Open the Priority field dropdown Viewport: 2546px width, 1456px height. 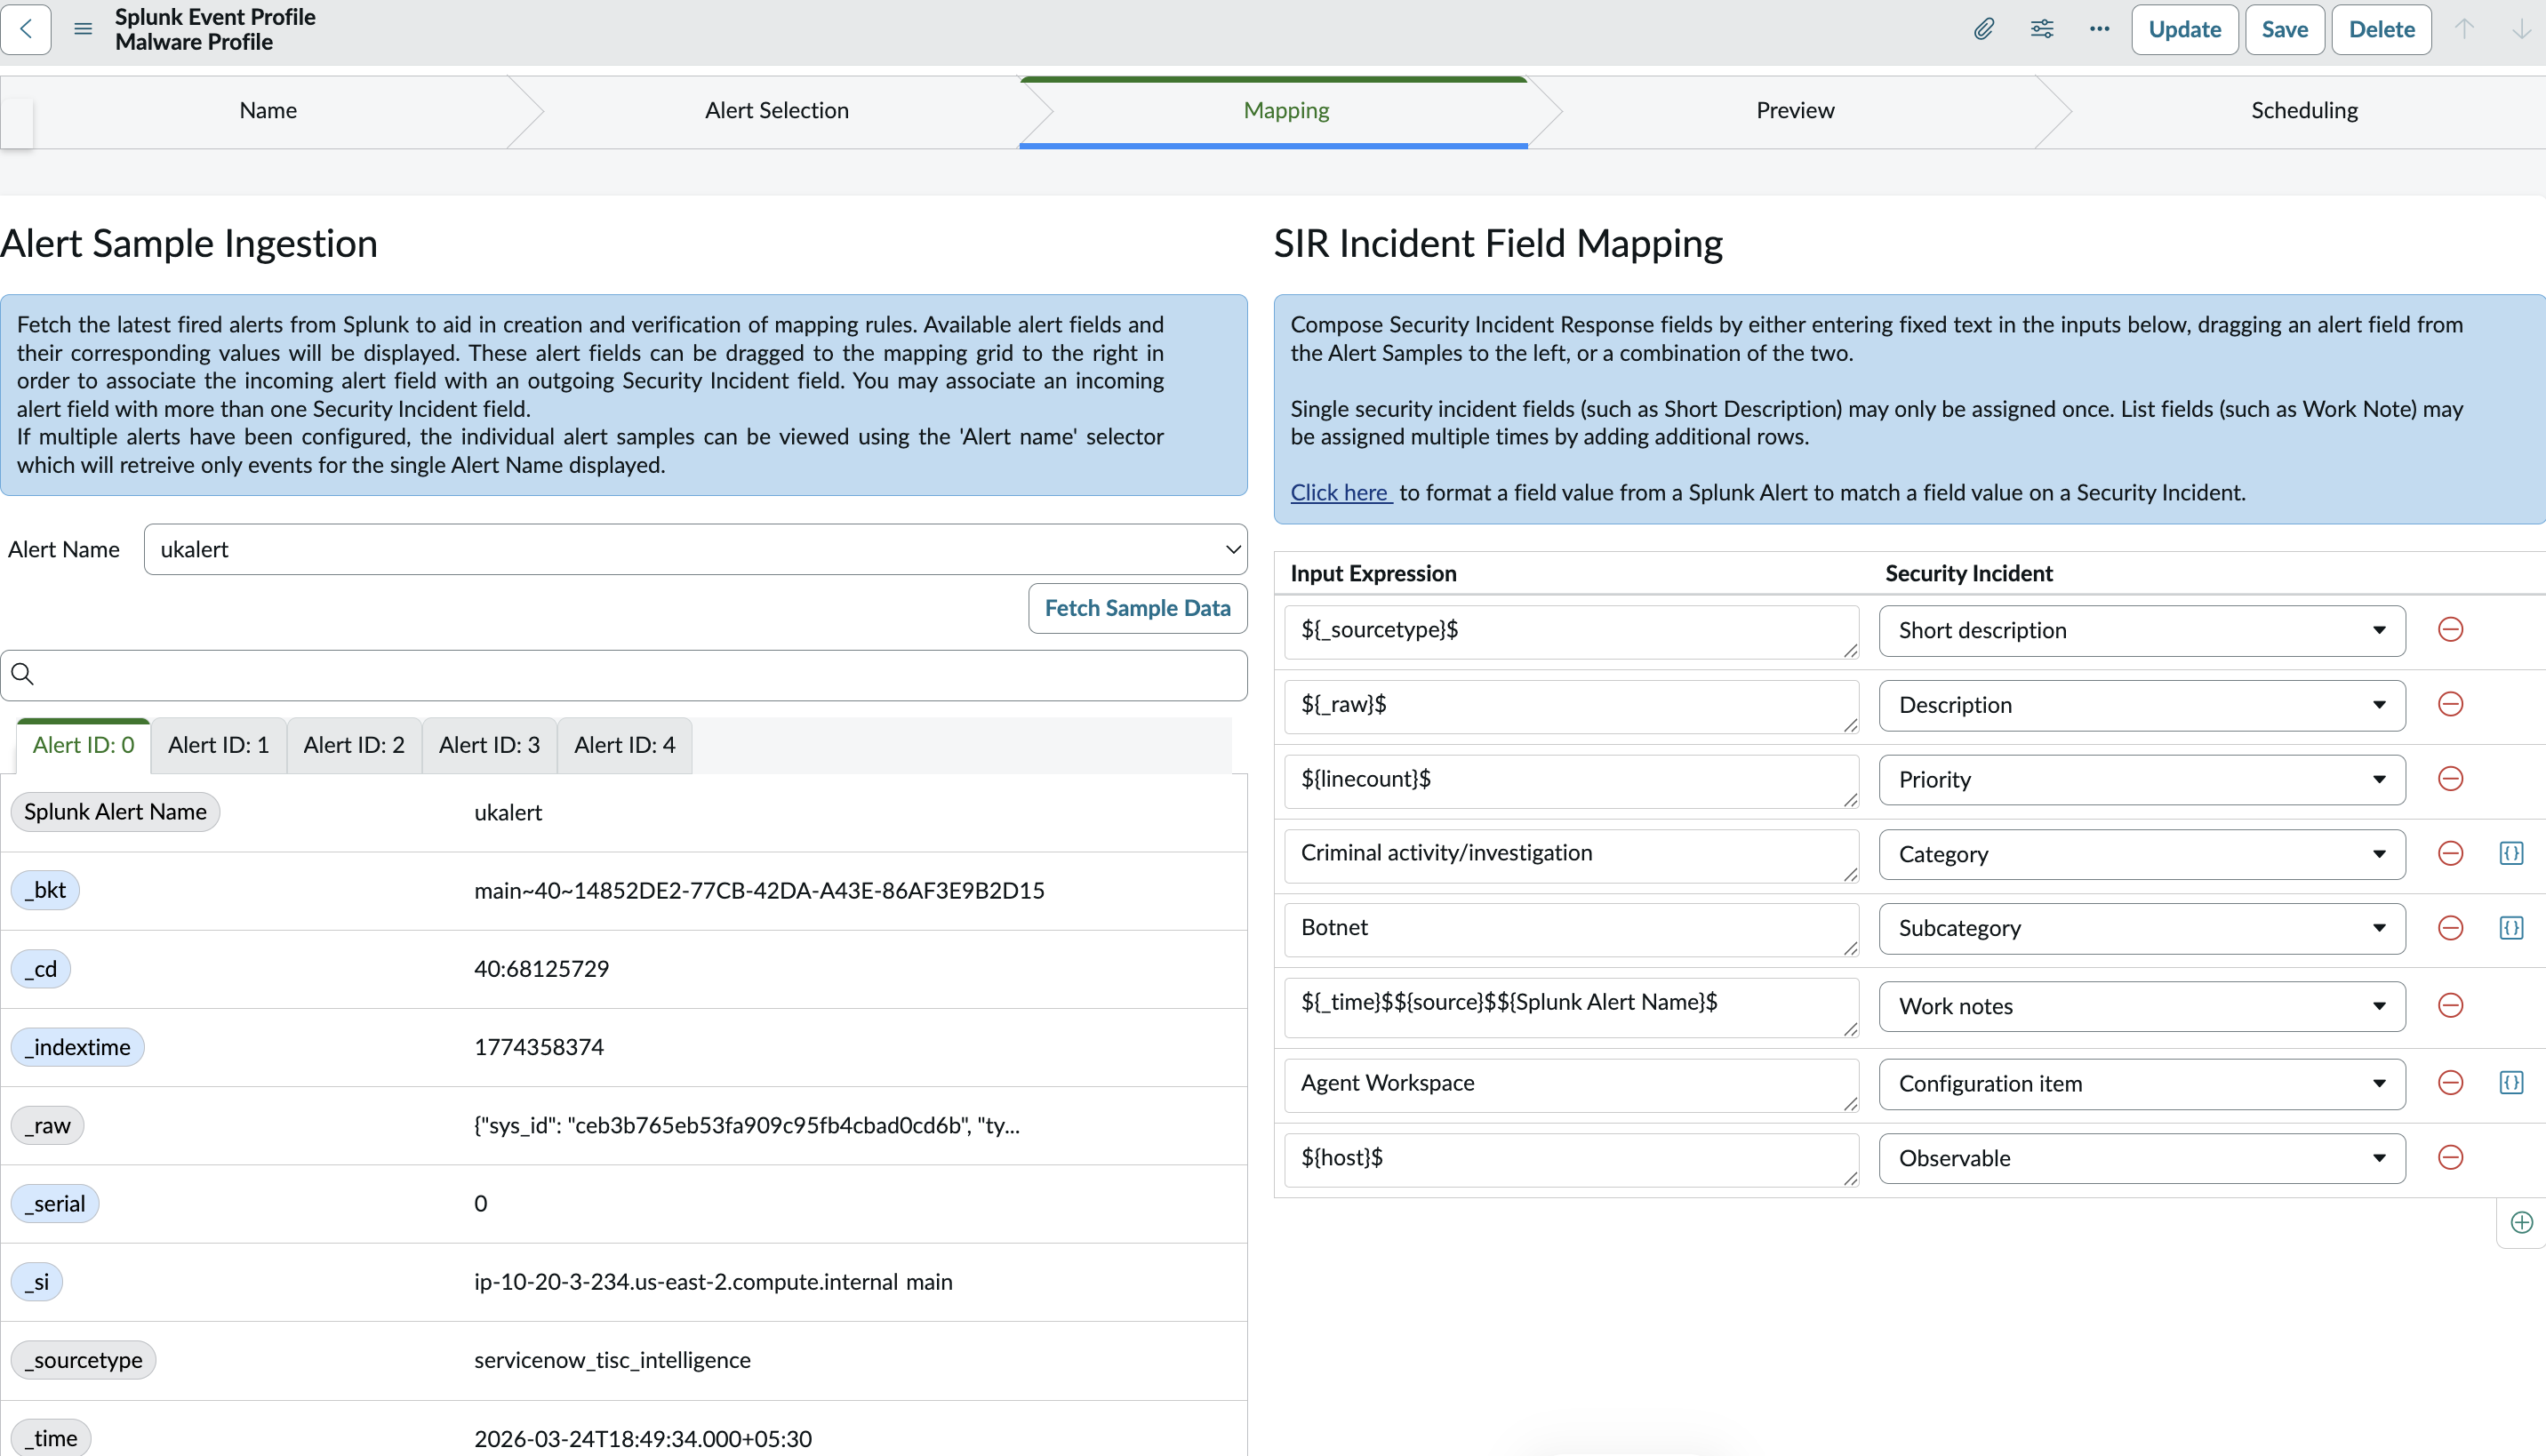2141,780
